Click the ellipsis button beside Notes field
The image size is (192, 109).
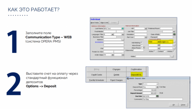[x=172, y=56]
